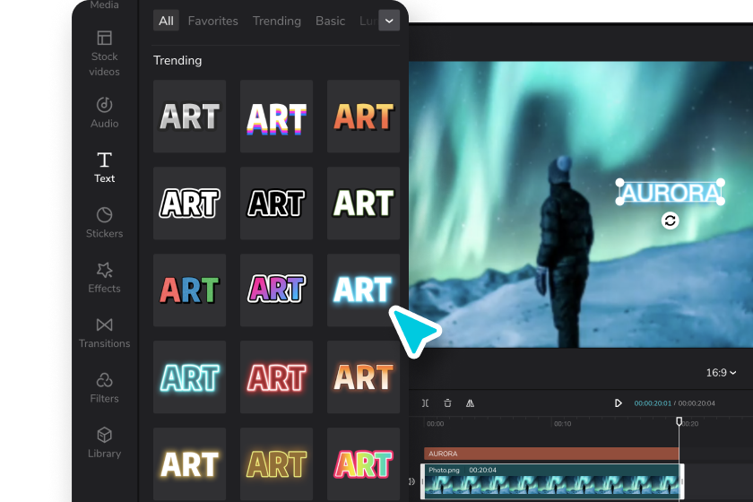Choose the black text white outline ART style
Viewport: 753px width, 502px height.
pyautogui.click(x=277, y=203)
